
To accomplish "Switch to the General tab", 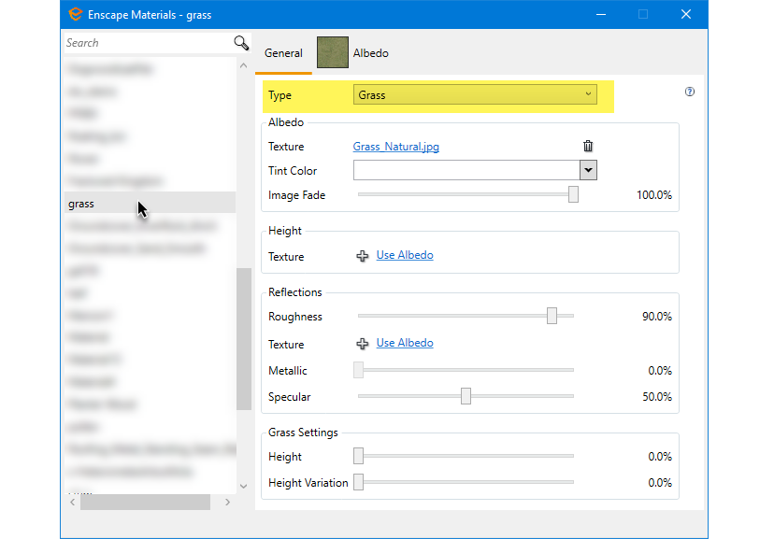I will click(283, 53).
